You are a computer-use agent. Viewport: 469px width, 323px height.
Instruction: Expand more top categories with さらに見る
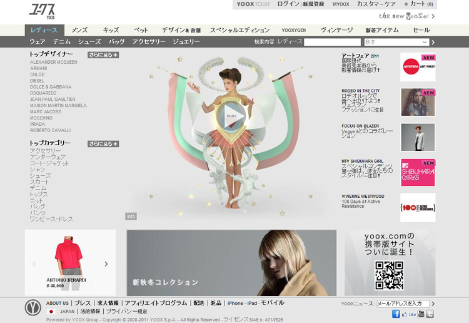[103, 144]
